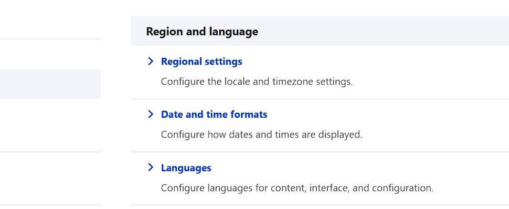This screenshot has height=209, width=509.
Task: Click the word 'language' in the panel heading
Action: click(233, 31)
